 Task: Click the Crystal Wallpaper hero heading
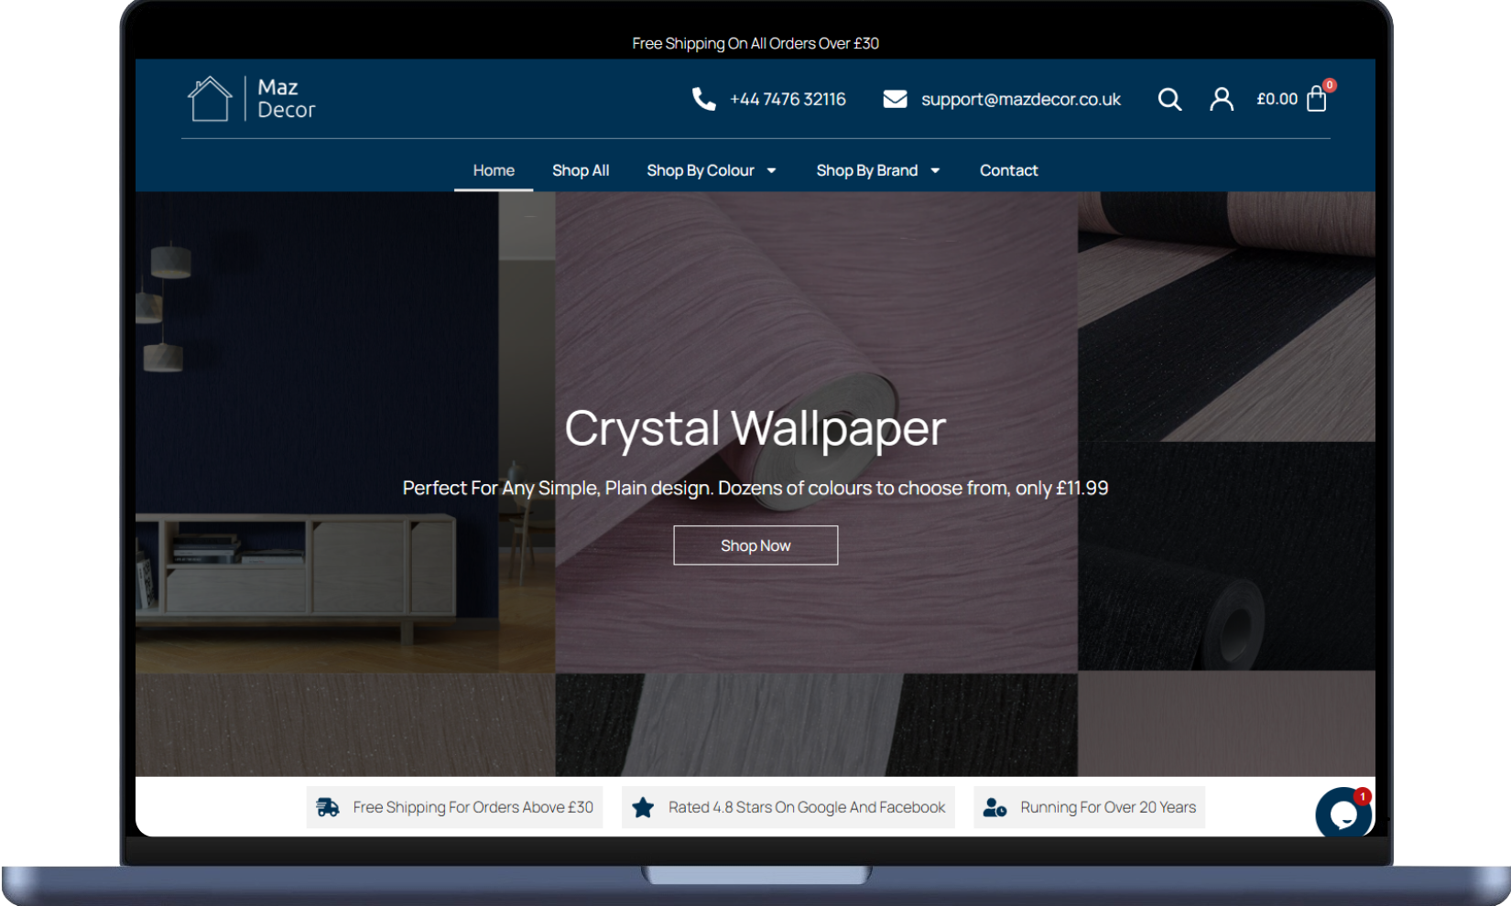pyautogui.click(x=755, y=427)
